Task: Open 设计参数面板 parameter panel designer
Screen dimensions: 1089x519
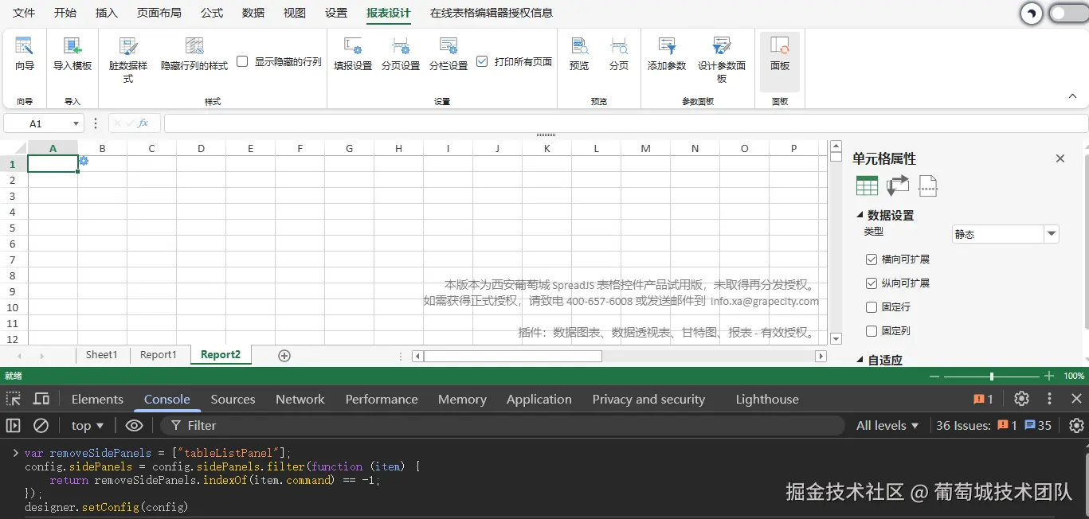Action: coord(722,60)
